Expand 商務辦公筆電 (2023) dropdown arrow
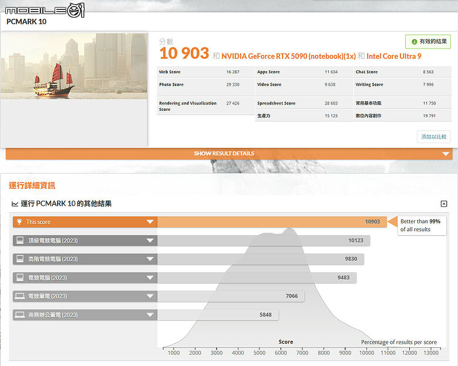This screenshot has height=366, width=458. [150, 314]
